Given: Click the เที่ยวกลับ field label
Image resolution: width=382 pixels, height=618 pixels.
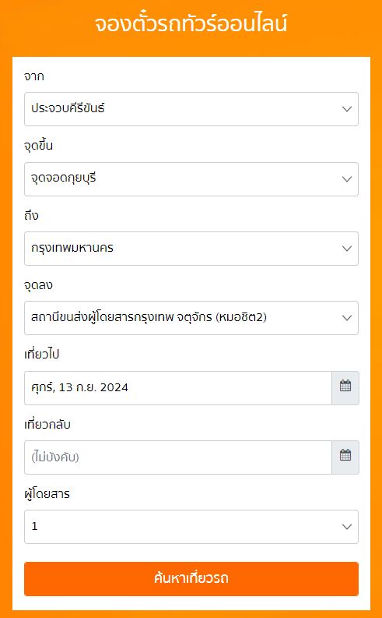Looking at the screenshot, I should coord(47,424).
